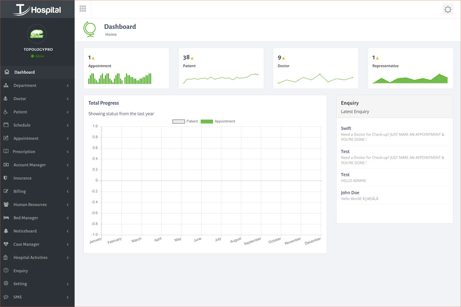Click the globe icon beside the Dashboard heading
The height and width of the screenshot is (307, 461).
pos(89,28)
